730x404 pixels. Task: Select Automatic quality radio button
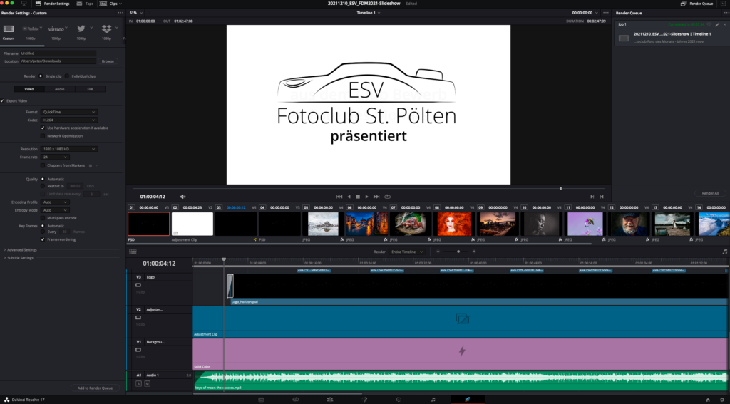pos(43,179)
